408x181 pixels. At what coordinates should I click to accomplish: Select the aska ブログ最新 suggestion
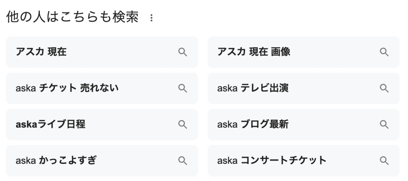(x=253, y=125)
